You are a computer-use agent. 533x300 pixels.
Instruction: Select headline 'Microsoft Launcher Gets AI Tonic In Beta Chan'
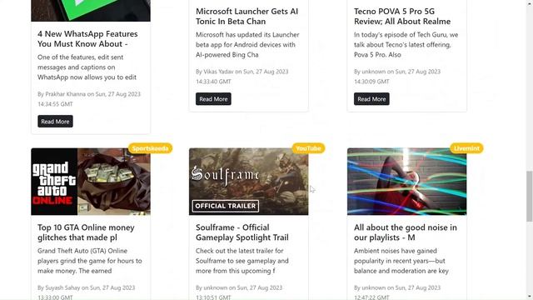point(247,17)
